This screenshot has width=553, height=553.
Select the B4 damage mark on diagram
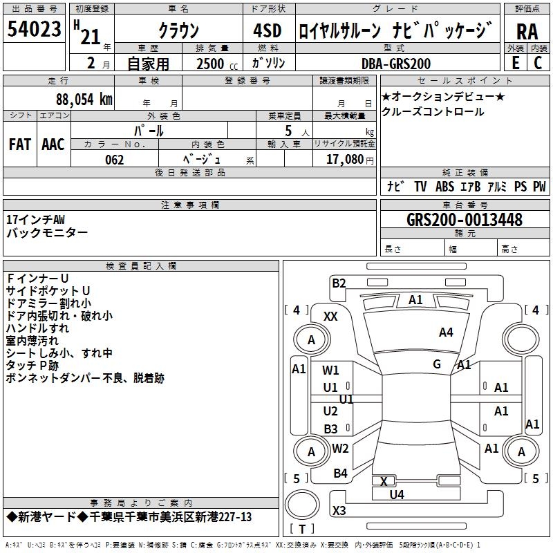340,474
